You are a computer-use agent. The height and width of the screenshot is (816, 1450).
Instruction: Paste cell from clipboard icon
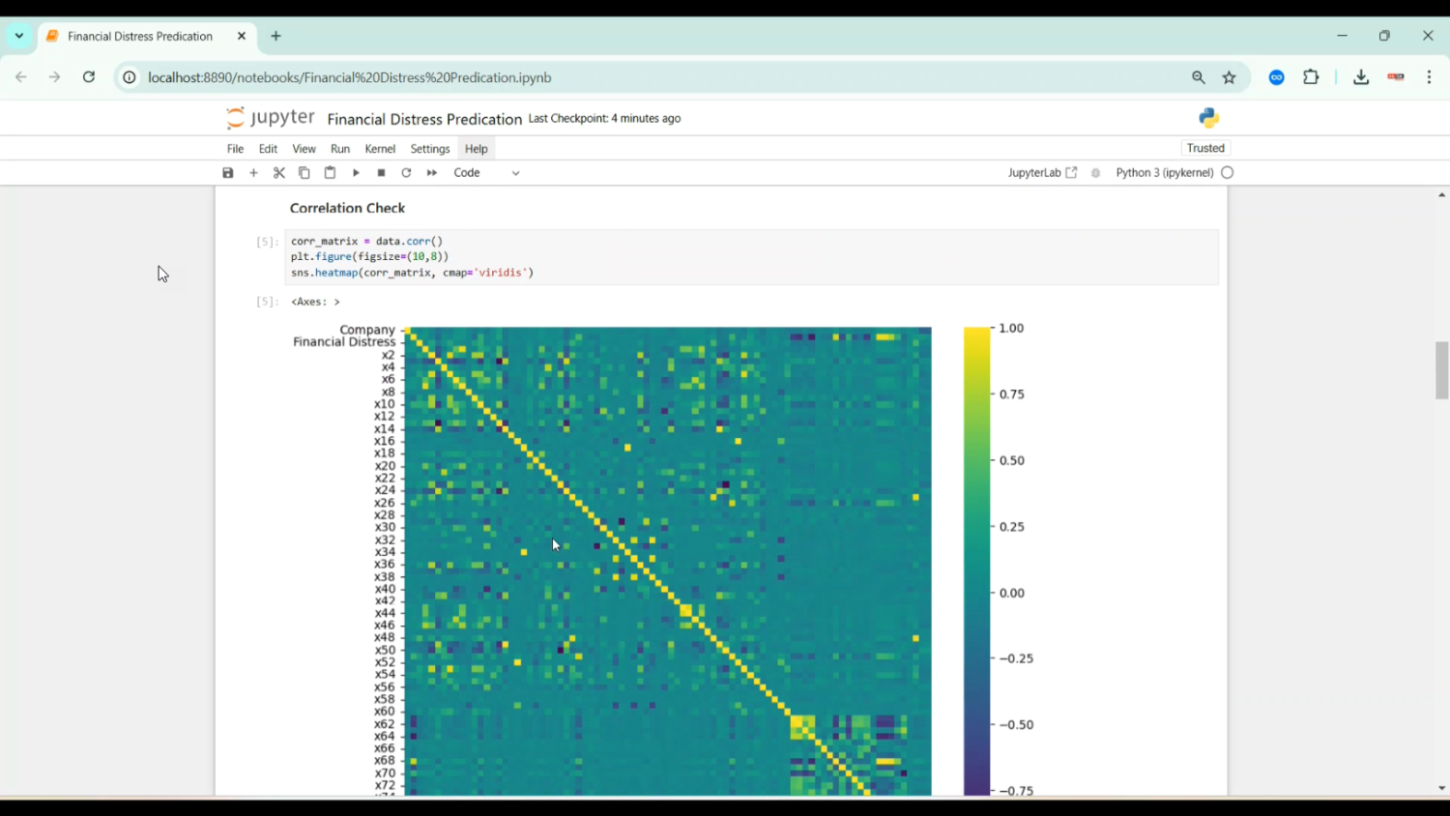coord(330,173)
